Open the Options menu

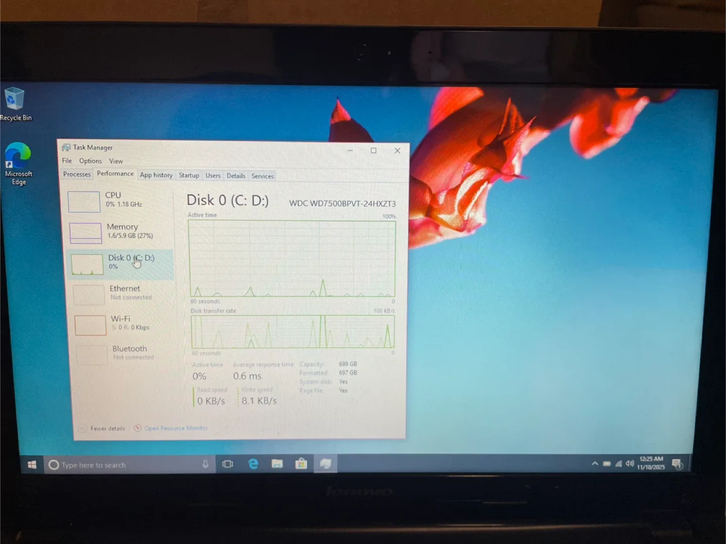[x=90, y=161]
